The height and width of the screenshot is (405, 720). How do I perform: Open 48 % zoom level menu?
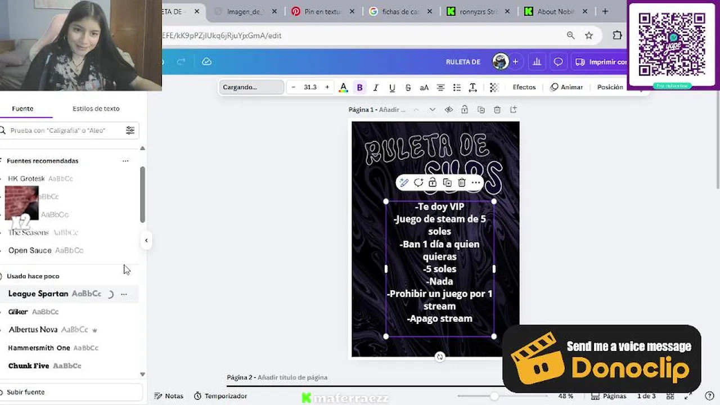click(565, 396)
